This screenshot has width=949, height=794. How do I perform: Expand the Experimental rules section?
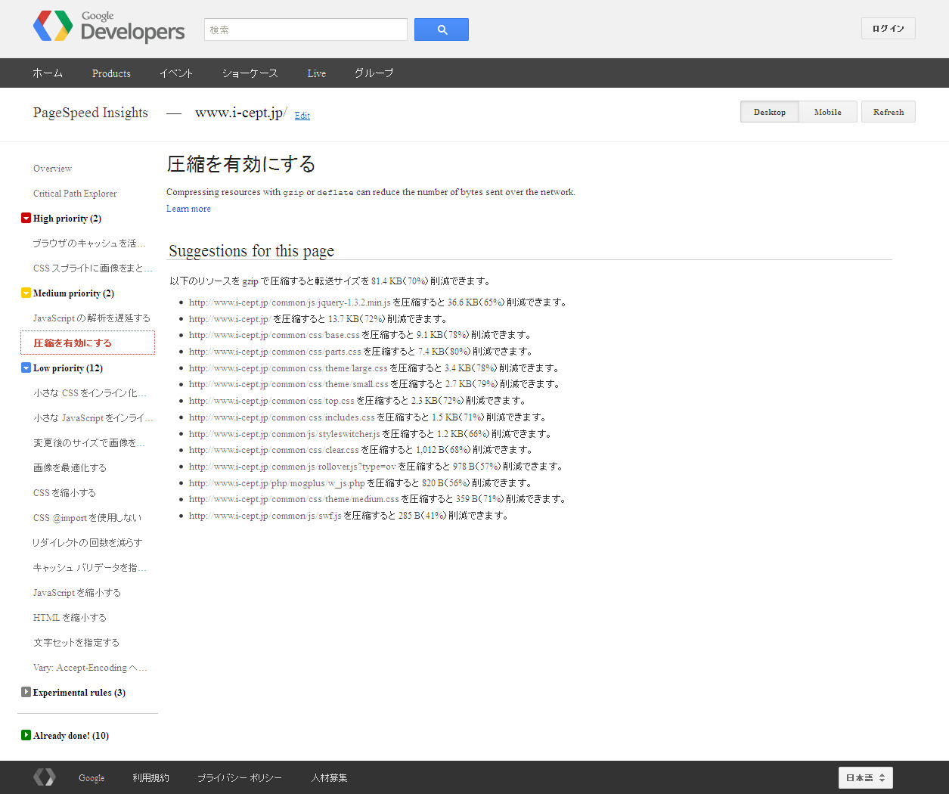26,692
